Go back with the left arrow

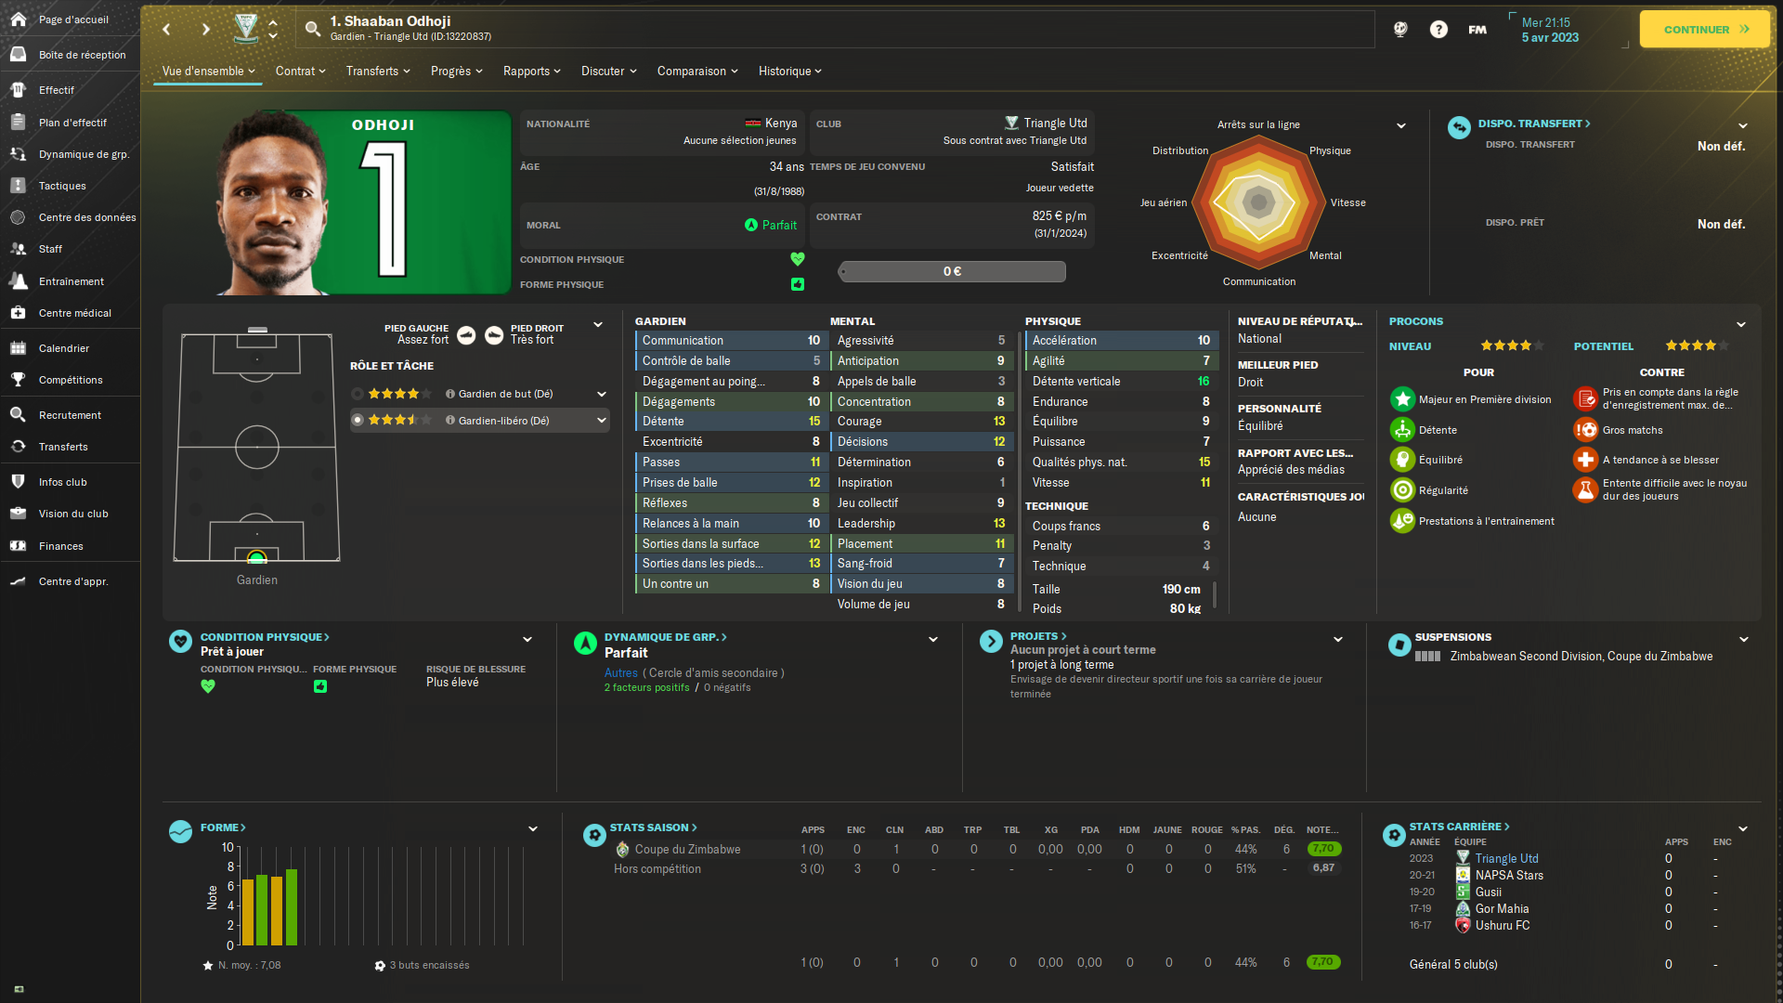tap(167, 29)
